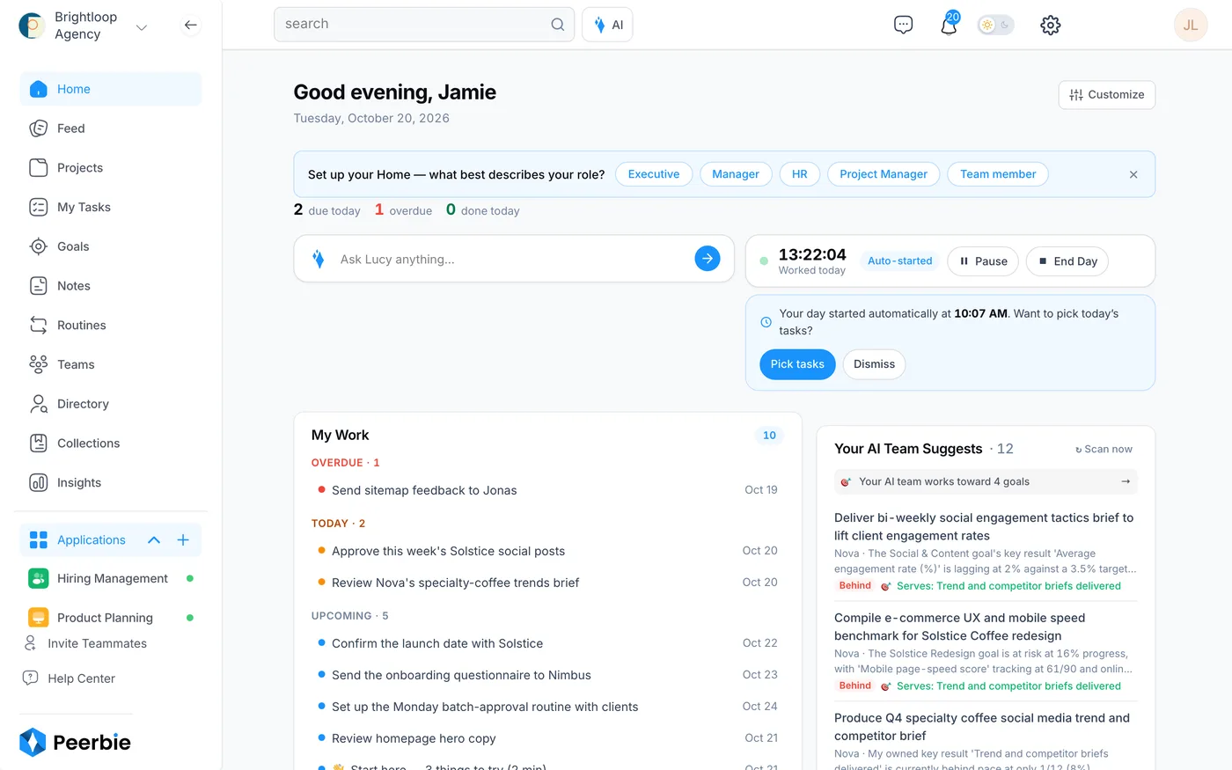The image size is (1232, 770).
Task: Open the Hiring Management app icon
Action: click(38, 578)
